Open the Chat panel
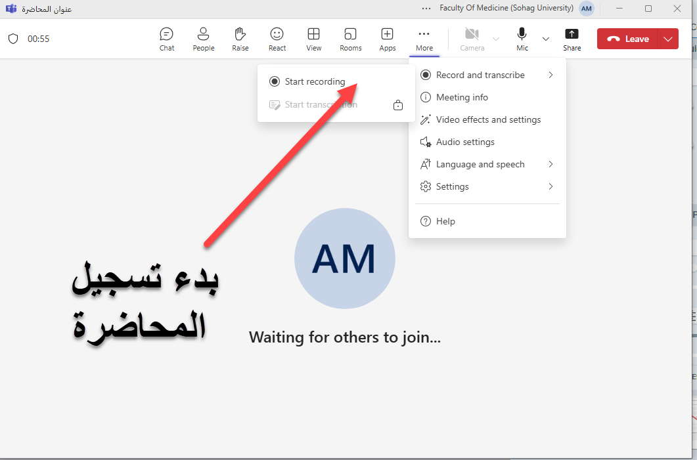Image resolution: width=697 pixels, height=460 pixels. (167, 39)
